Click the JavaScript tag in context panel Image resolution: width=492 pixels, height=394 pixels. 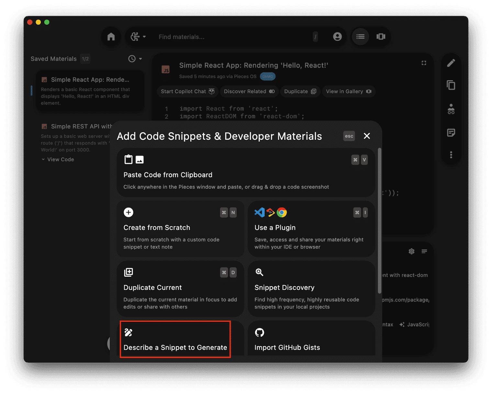(414, 324)
